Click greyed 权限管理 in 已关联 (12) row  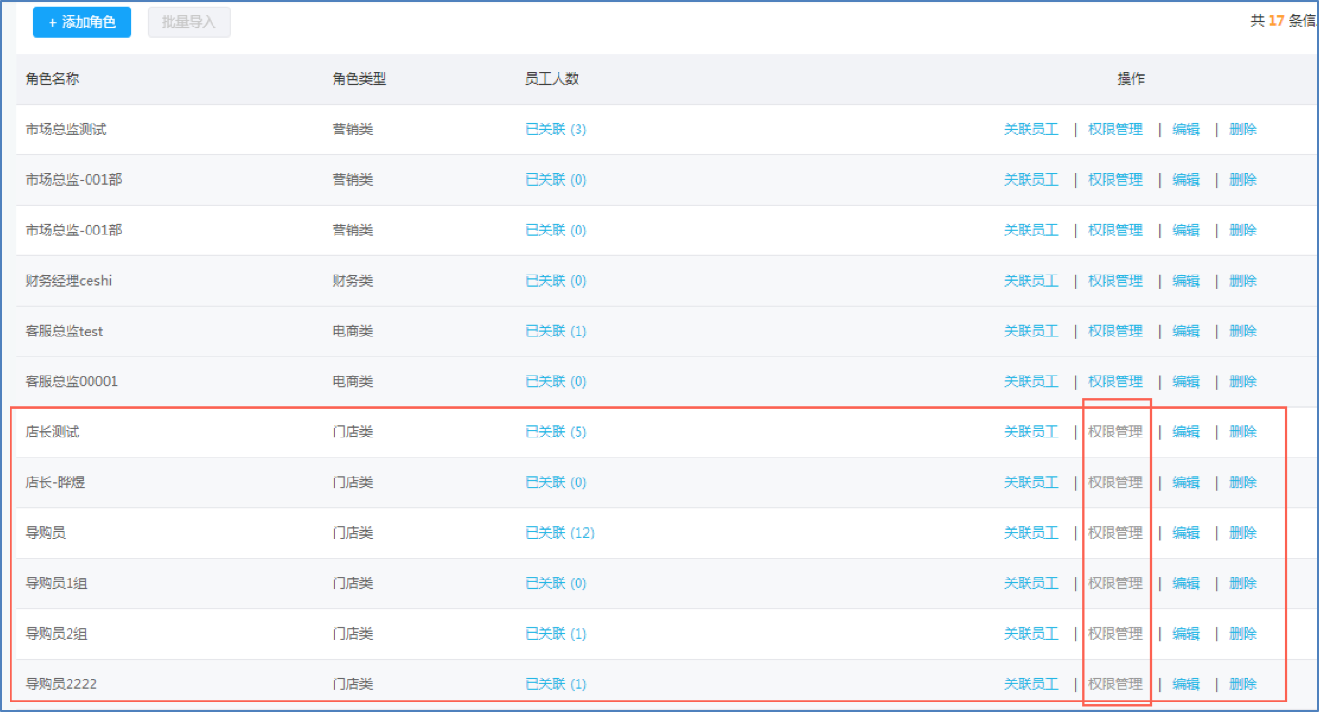[1115, 534]
